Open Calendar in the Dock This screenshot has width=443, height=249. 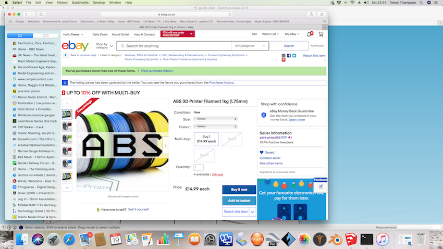click(x=116, y=240)
